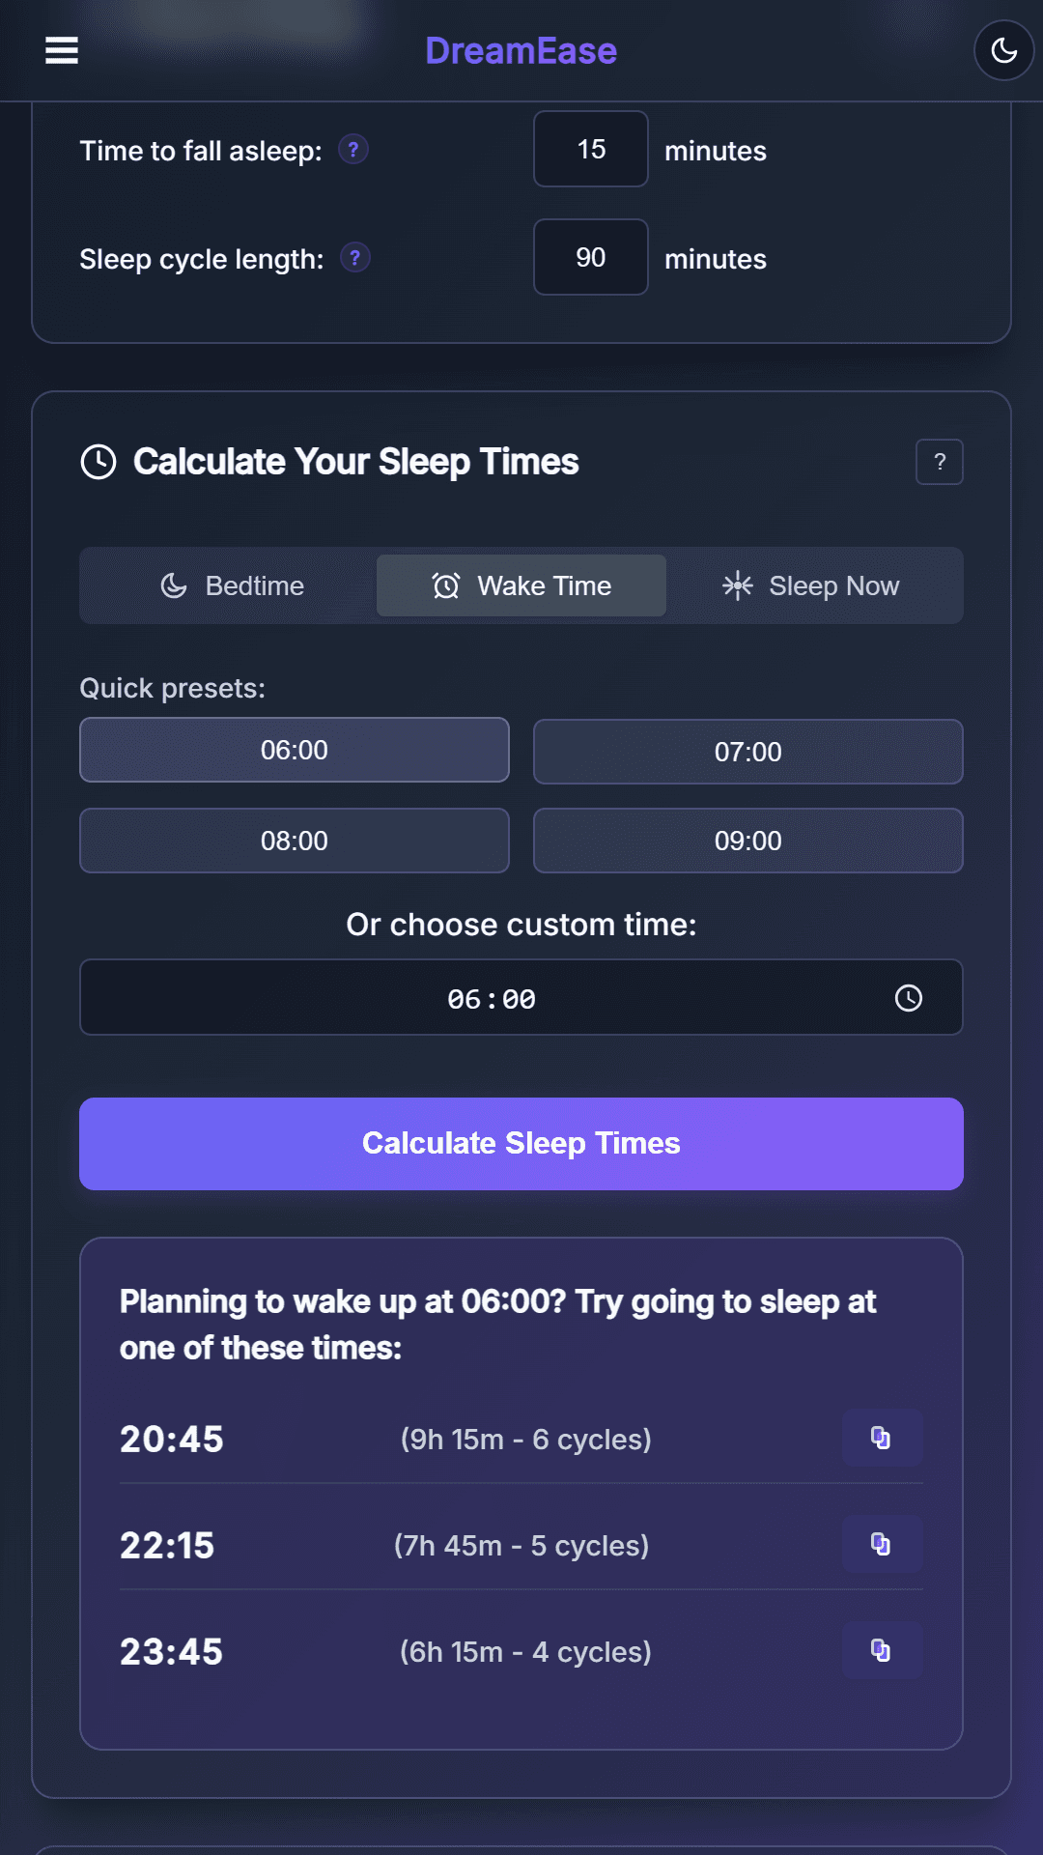The height and width of the screenshot is (1855, 1043).
Task: Open the hamburger navigation menu
Action: (x=62, y=50)
